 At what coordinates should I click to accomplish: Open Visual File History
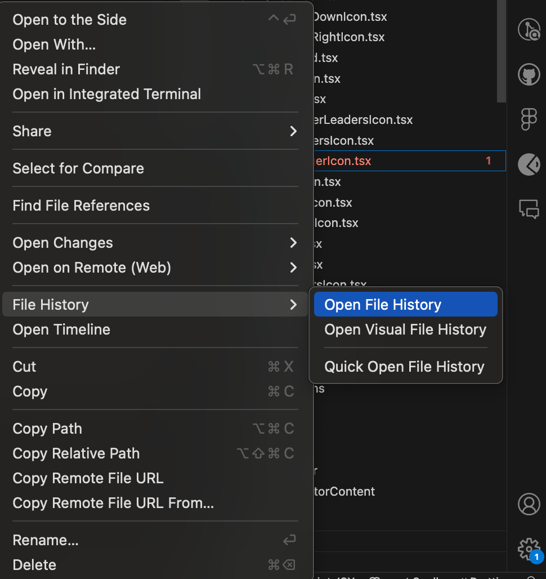pos(405,330)
